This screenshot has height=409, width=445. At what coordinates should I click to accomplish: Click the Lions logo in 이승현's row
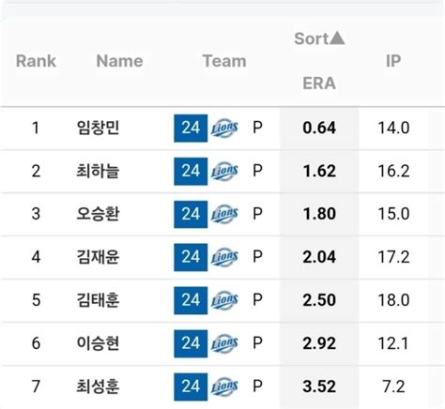224,343
